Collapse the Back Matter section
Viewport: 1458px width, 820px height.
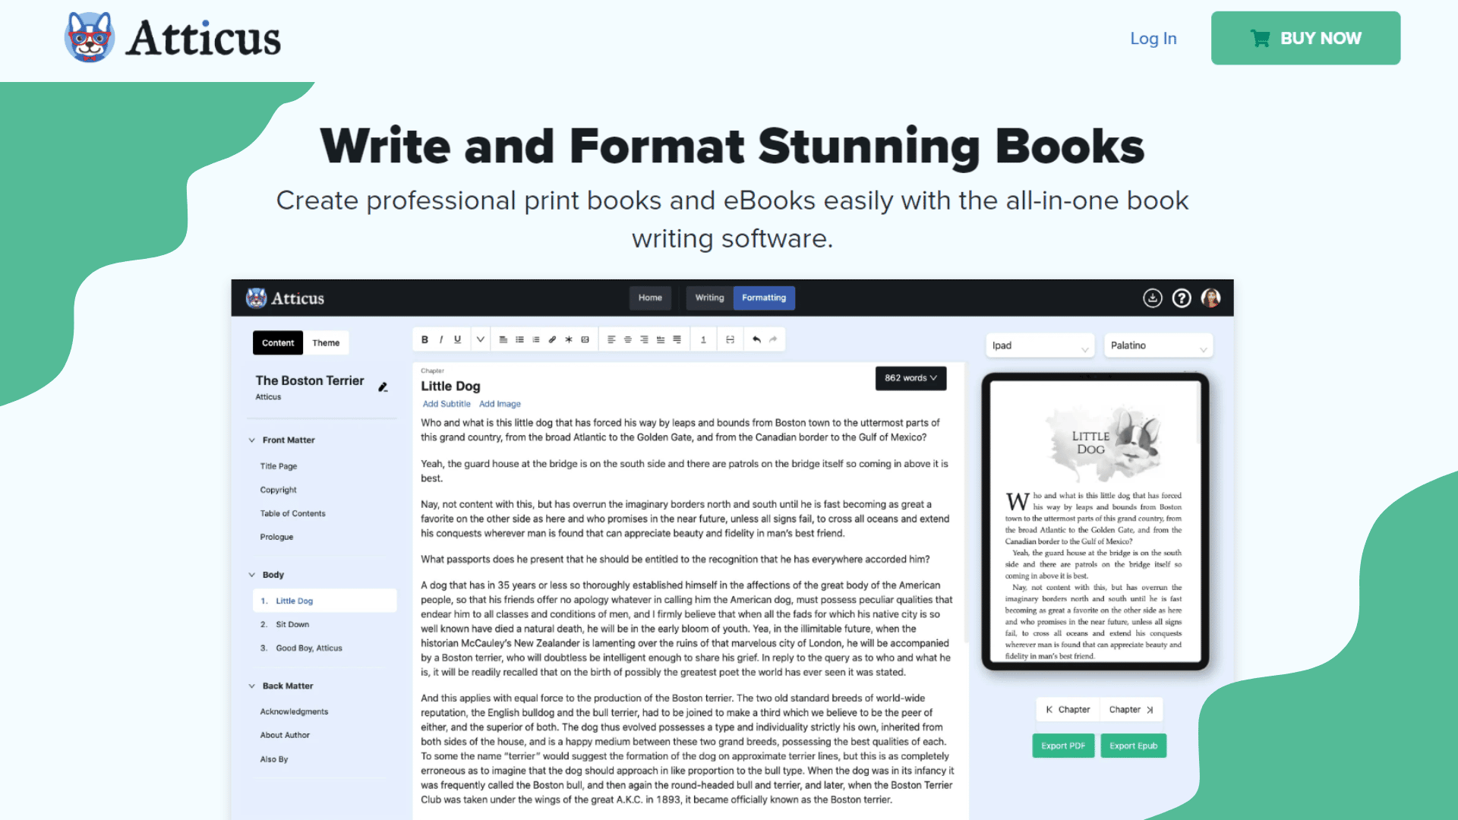[251, 686]
